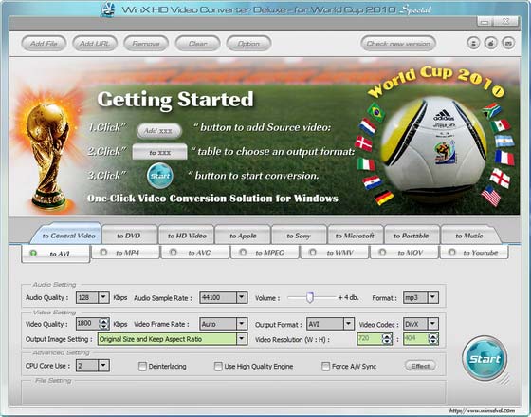Click Check new version button

click(x=398, y=44)
